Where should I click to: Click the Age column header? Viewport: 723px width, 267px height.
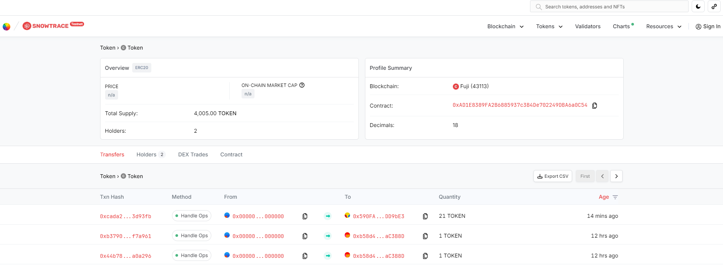tap(604, 197)
